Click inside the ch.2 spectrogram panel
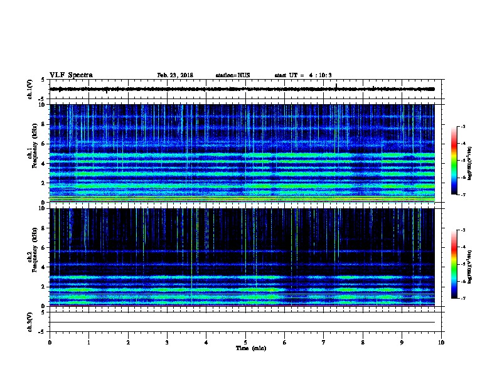This screenshot has height=384, width=497. 242,257
